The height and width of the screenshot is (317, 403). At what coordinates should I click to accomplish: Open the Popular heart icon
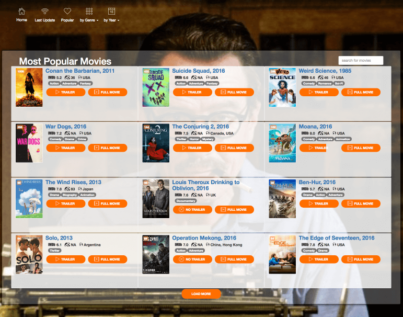pyautogui.click(x=67, y=11)
